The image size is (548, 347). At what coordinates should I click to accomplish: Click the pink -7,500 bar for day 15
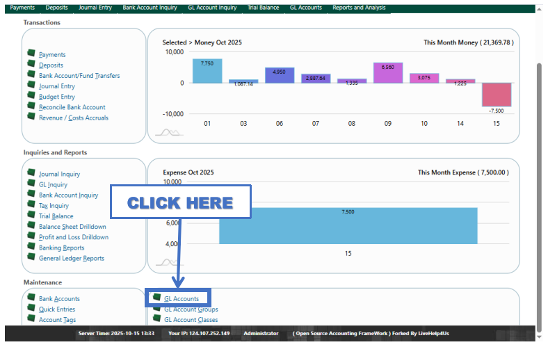click(496, 95)
